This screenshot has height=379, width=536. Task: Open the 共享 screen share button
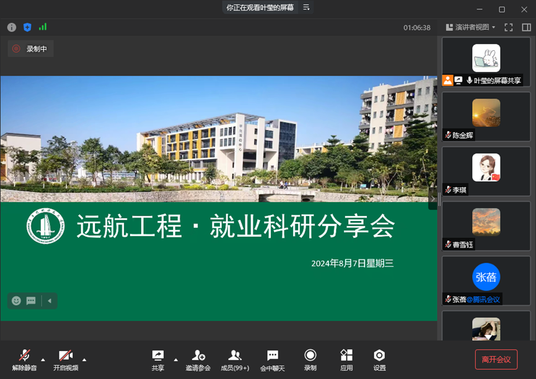(x=158, y=360)
